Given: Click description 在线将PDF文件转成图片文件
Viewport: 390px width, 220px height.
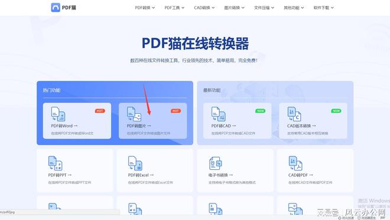Looking at the screenshot, I should pos(148,133).
